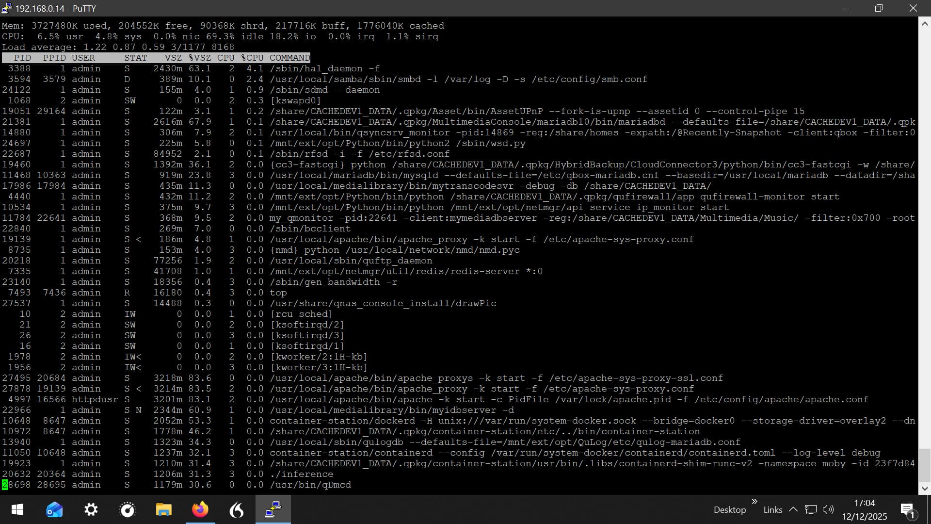Open the notification center icon
Screen dimensions: 931x524
907,509
